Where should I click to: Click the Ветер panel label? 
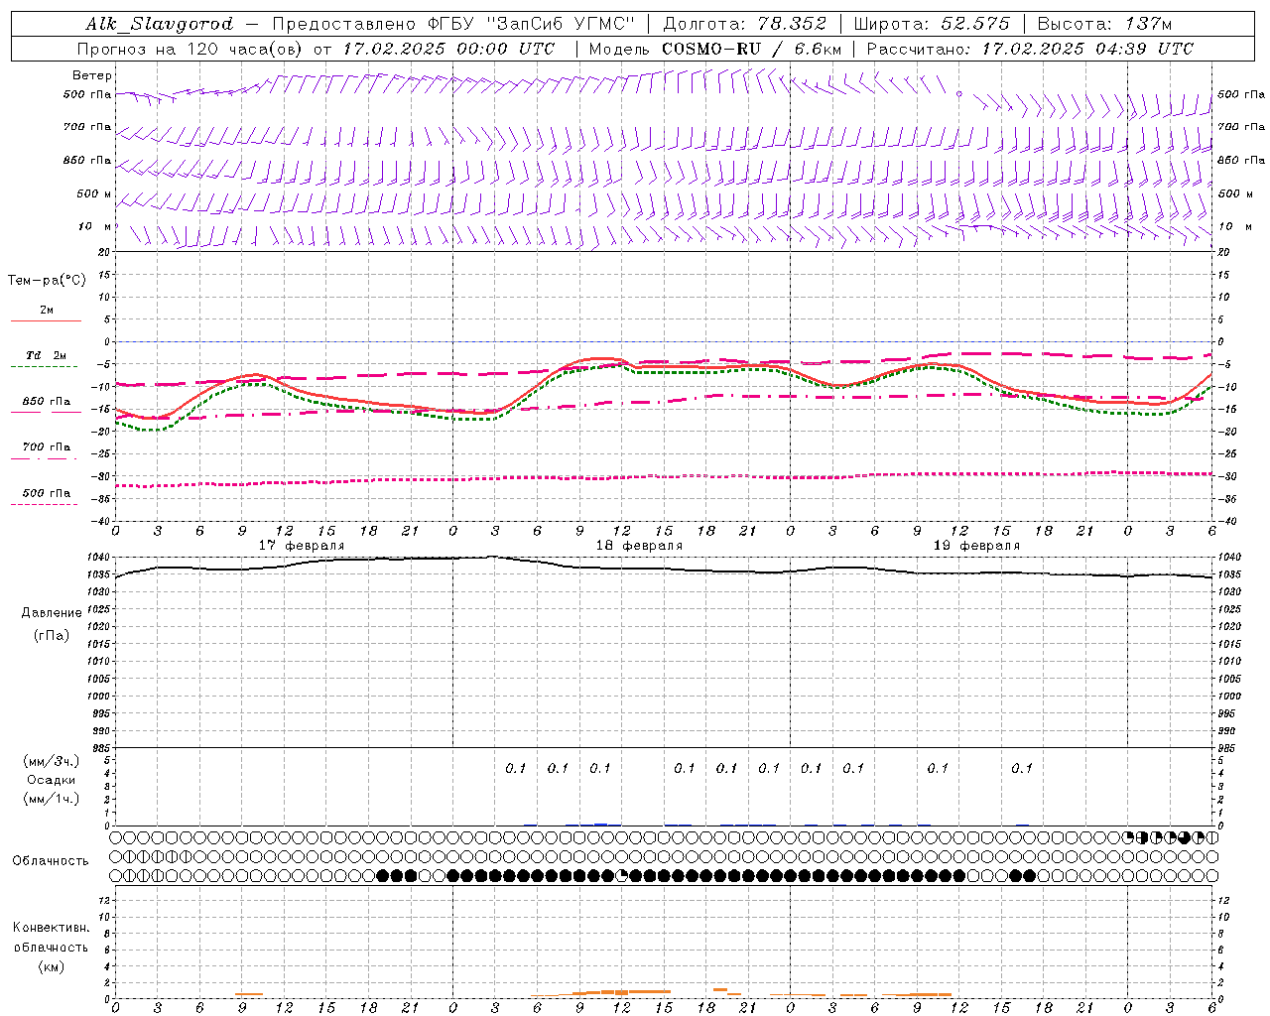point(92,75)
